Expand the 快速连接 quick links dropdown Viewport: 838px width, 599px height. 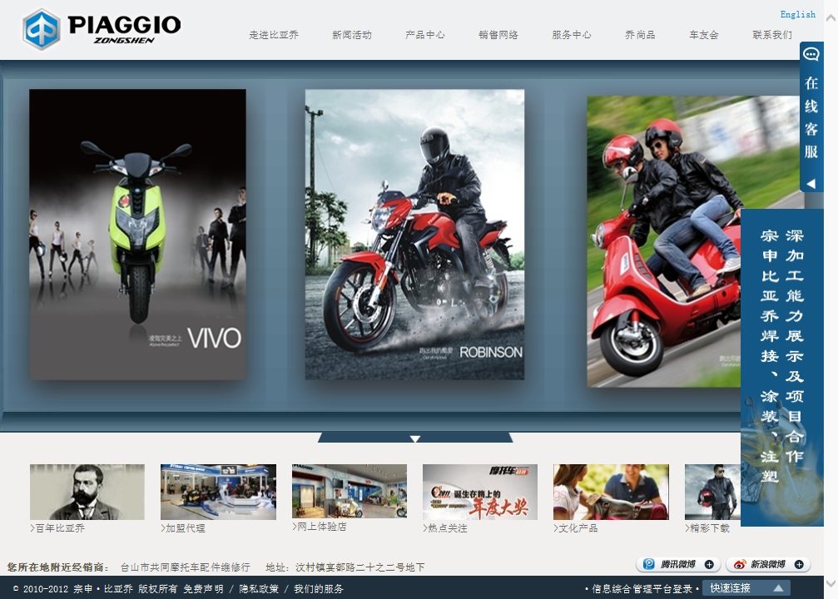pyautogui.click(x=779, y=588)
